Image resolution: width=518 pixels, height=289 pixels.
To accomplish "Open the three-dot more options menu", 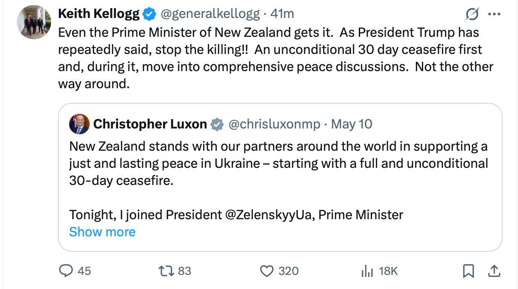I will (494, 14).
